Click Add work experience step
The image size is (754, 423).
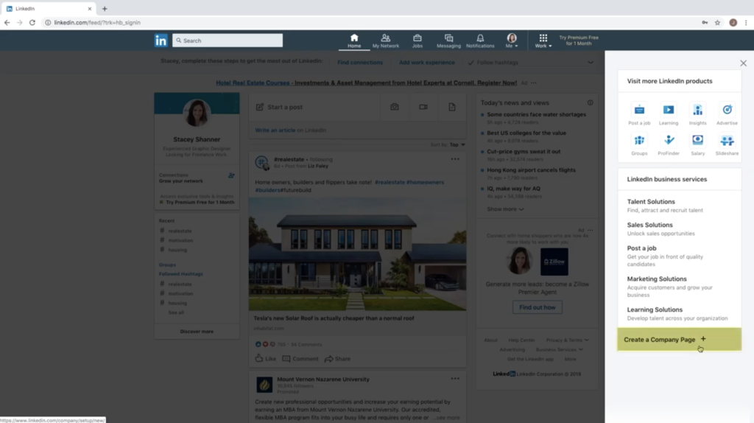point(426,63)
